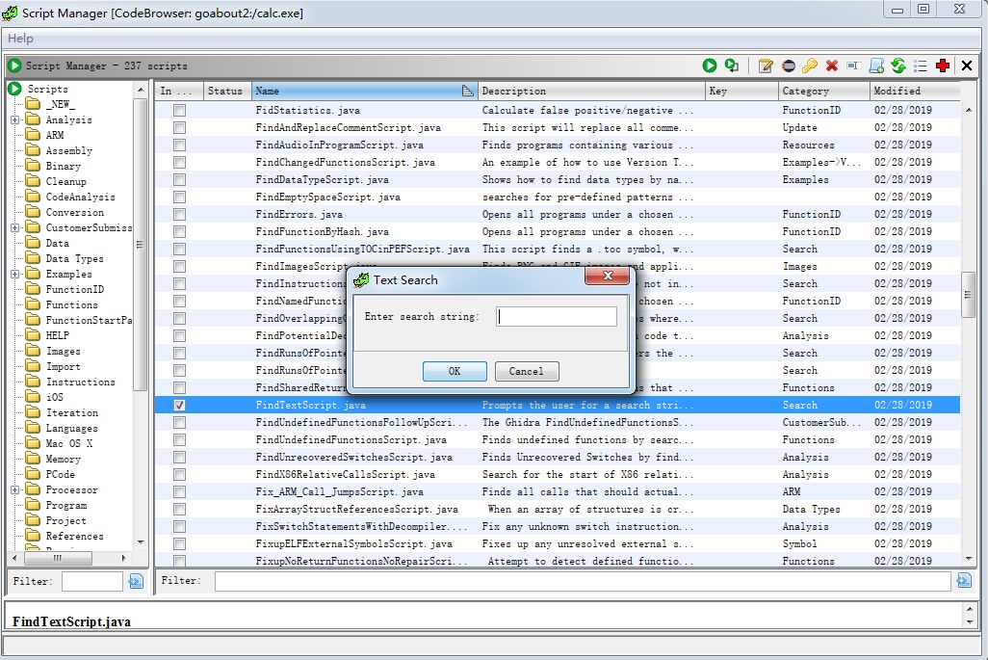Click the category tree scroll-up arrow

(x=141, y=91)
